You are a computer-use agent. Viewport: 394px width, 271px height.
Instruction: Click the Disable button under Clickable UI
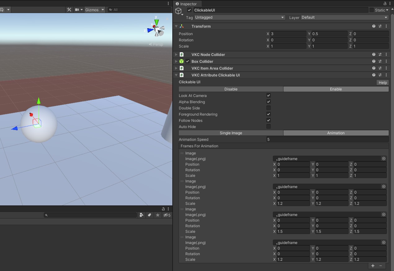pos(231,89)
